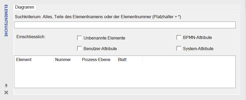Enable the Unbenannte Elemente checkbox
The image size is (246, 100).
coord(79,38)
